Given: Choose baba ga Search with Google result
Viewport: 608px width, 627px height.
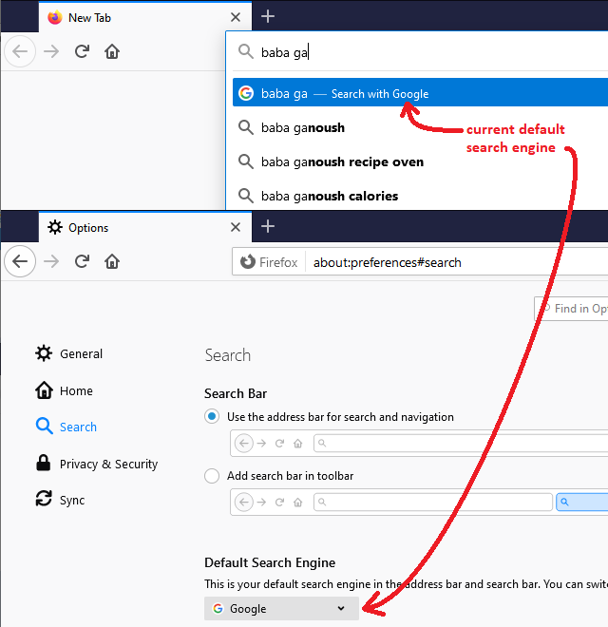Looking at the screenshot, I should click(420, 93).
